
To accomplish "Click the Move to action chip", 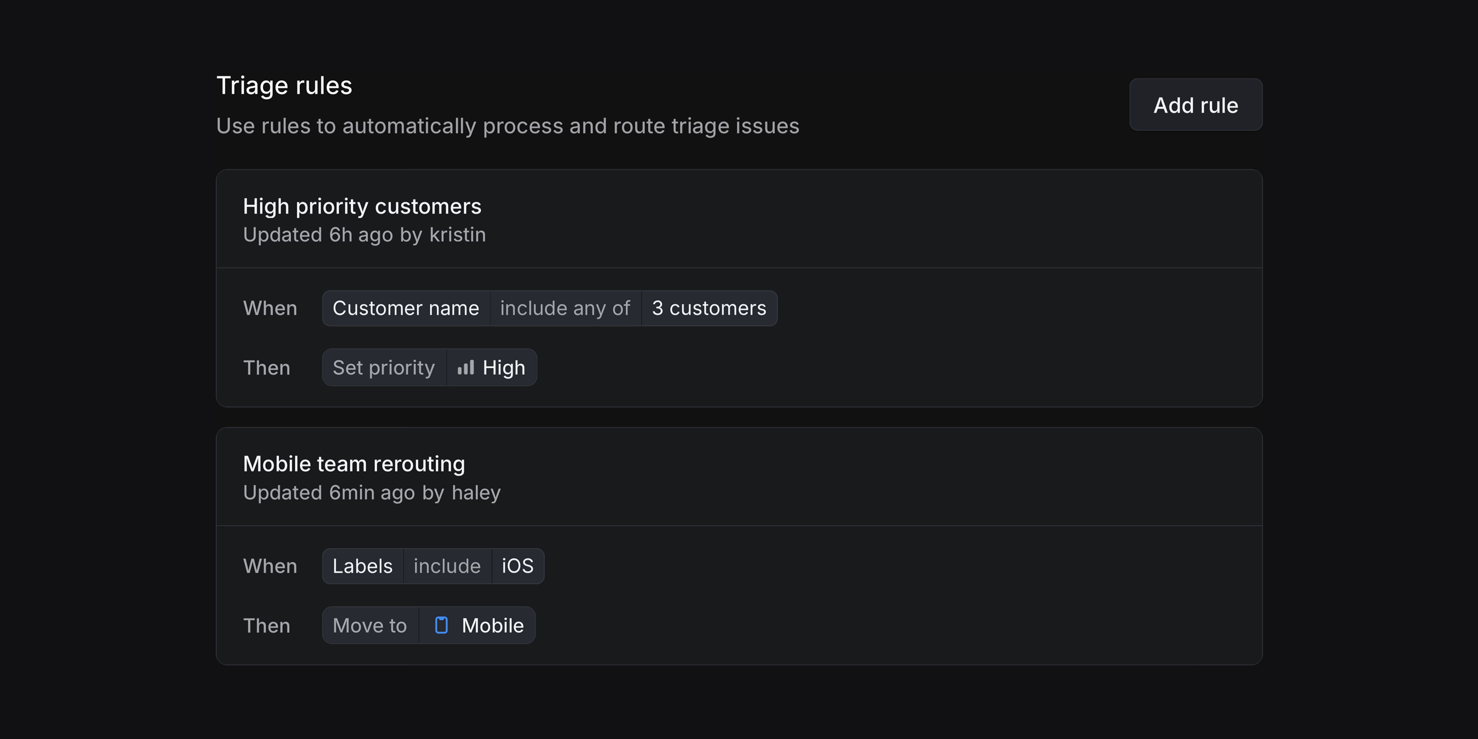I will [369, 625].
